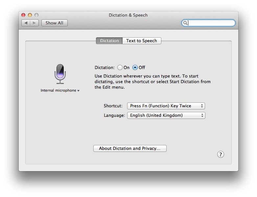Click the Dictation & Speech window title
This screenshot has width=257, height=197.
(128, 15)
